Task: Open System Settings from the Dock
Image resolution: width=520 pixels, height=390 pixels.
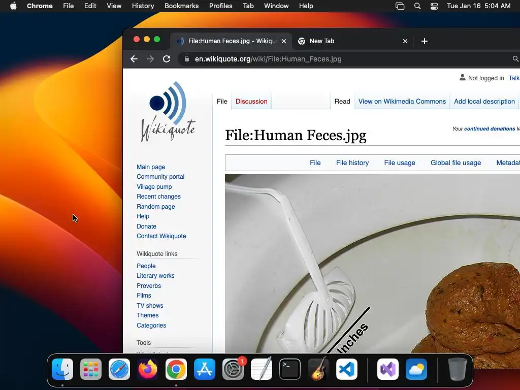Action: [x=233, y=369]
